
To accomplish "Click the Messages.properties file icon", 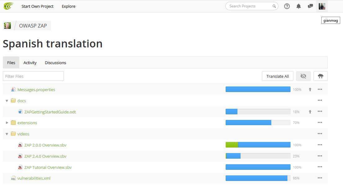I will [x=13, y=89].
